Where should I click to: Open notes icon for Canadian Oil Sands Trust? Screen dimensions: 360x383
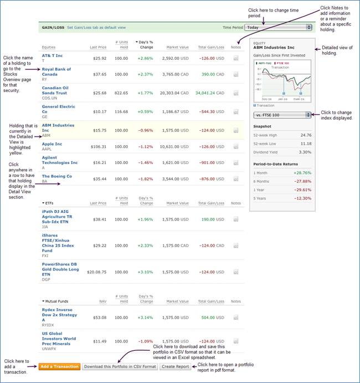(x=236, y=93)
